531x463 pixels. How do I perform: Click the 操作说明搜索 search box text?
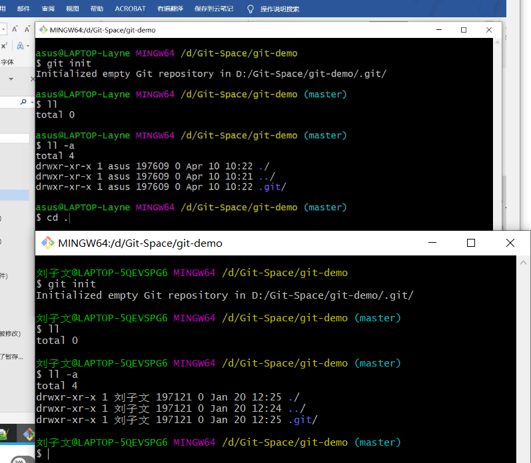[x=280, y=9]
